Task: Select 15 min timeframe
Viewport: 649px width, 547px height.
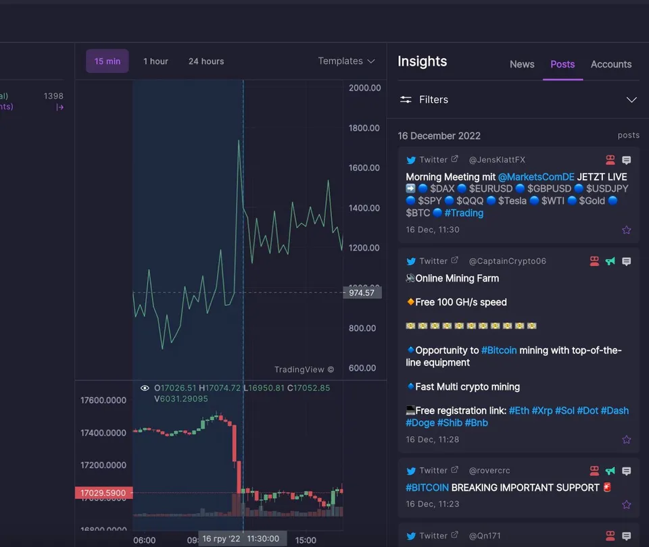Action: pyautogui.click(x=107, y=61)
